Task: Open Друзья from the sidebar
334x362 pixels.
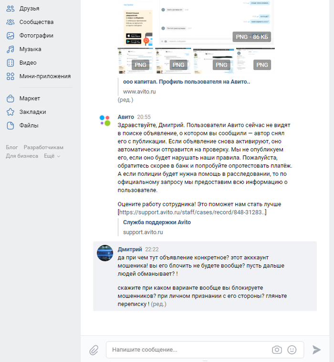Action: coord(30,9)
